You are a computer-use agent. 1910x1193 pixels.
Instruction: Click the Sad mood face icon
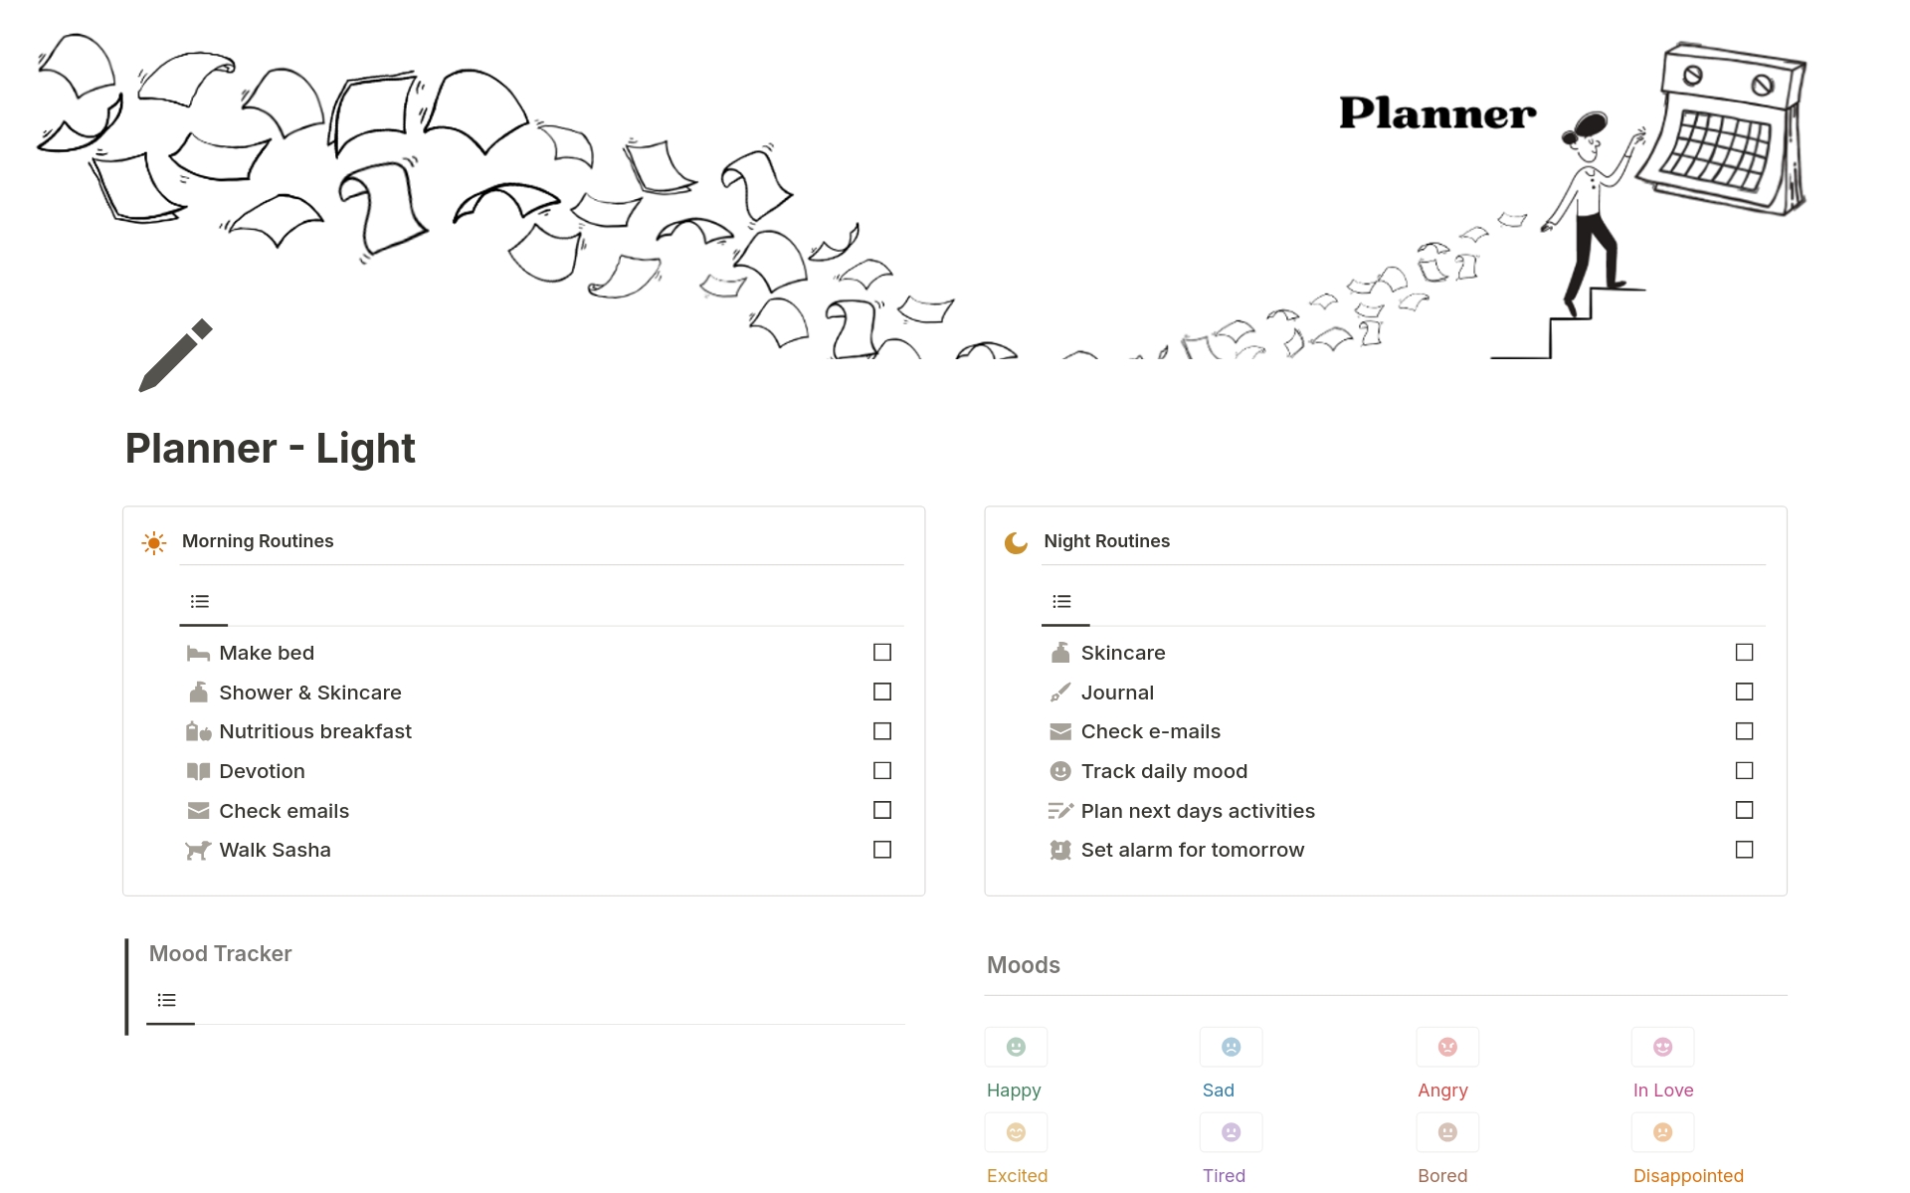[x=1231, y=1047]
